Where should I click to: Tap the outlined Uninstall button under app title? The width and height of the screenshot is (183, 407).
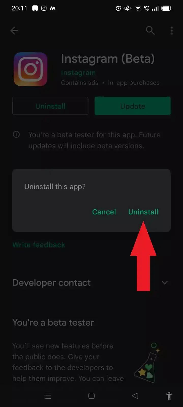click(x=50, y=106)
